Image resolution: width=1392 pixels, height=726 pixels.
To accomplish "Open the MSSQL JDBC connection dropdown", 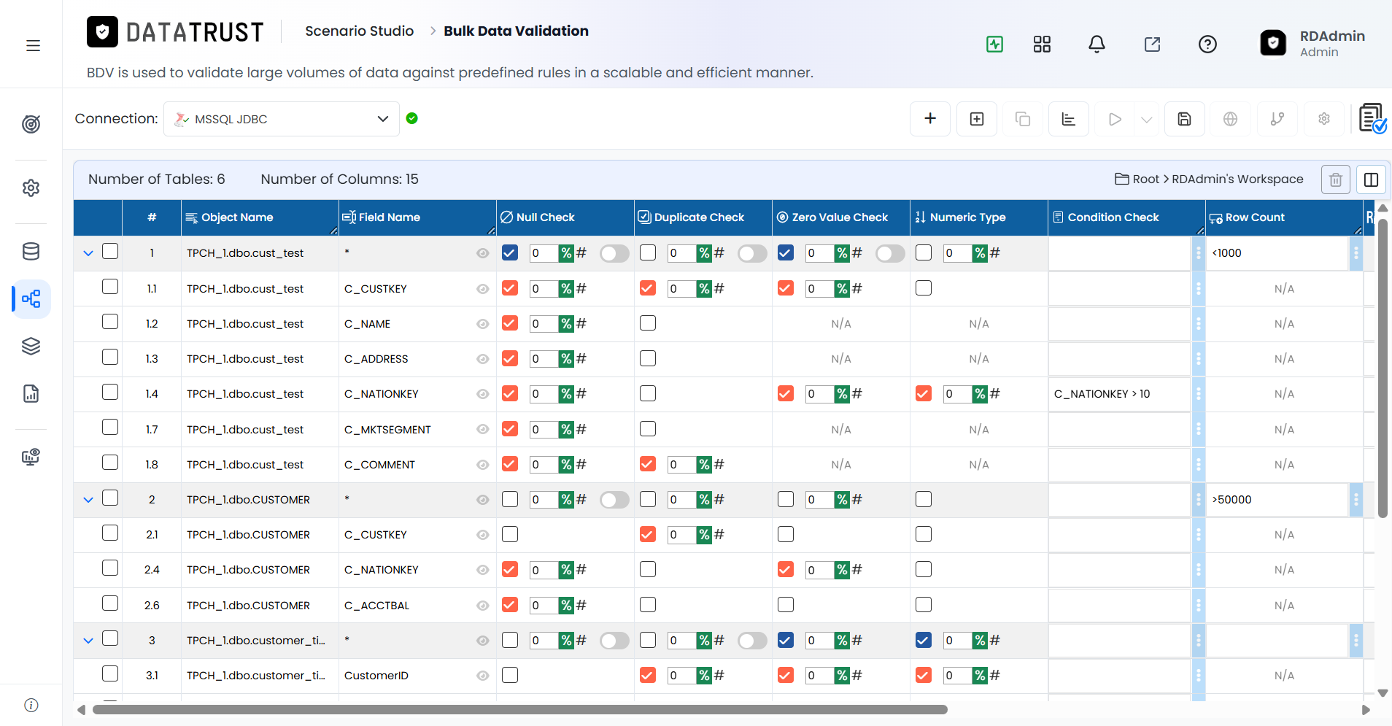I will [282, 119].
